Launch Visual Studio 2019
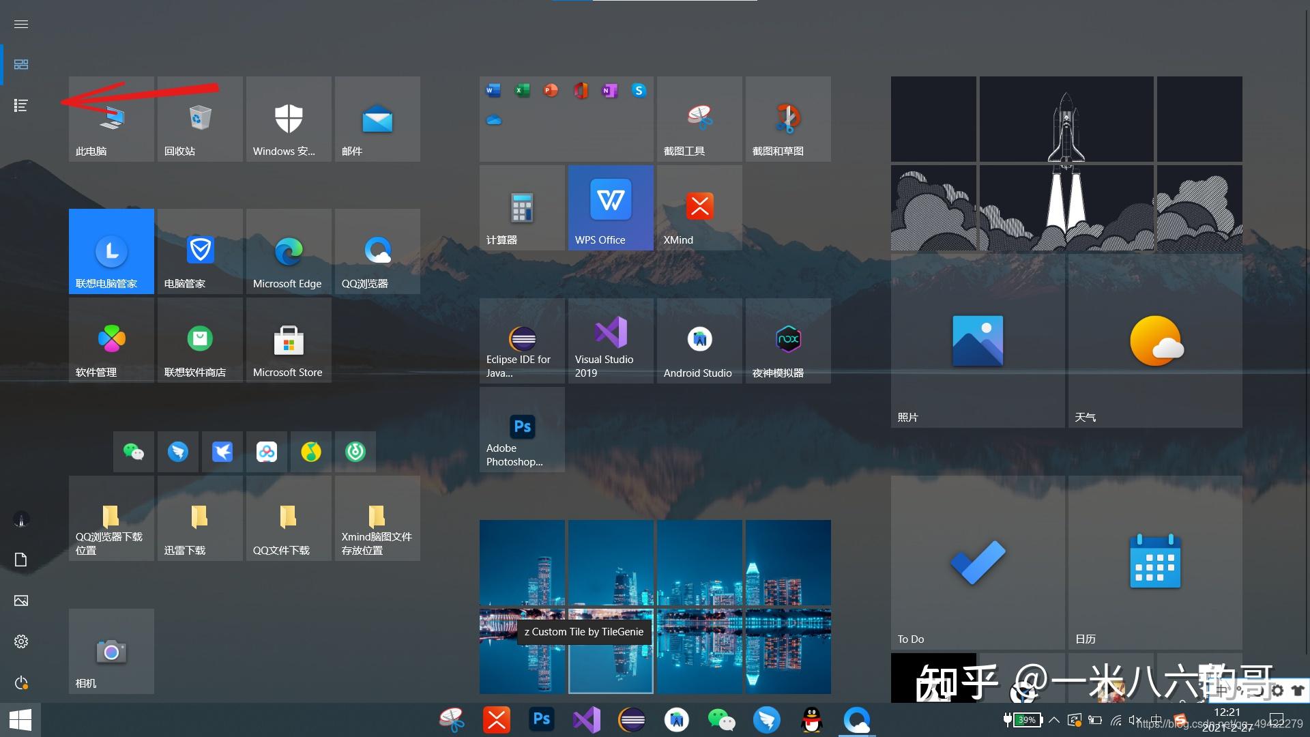This screenshot has width=1310, height=737. [609, 340]
